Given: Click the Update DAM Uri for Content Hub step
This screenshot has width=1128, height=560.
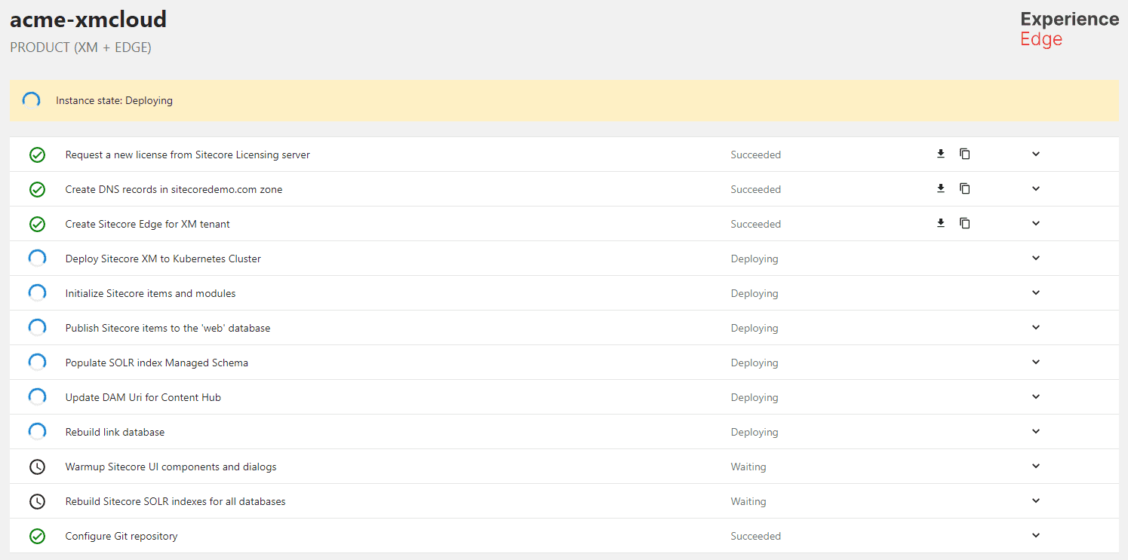Looking at the screenshot, I should 143,397.
